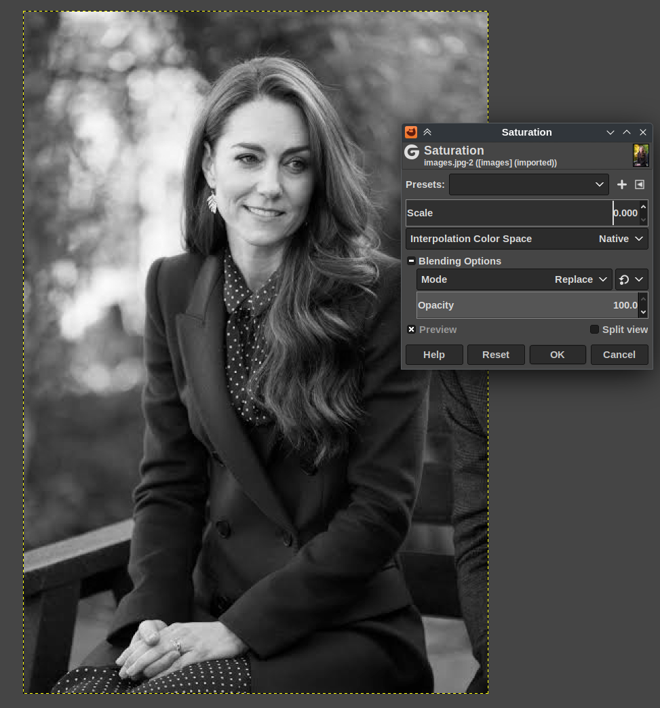Increase Opacity with up arrow
The height and width of the screenshot is (708, 660).
point(643,299)
